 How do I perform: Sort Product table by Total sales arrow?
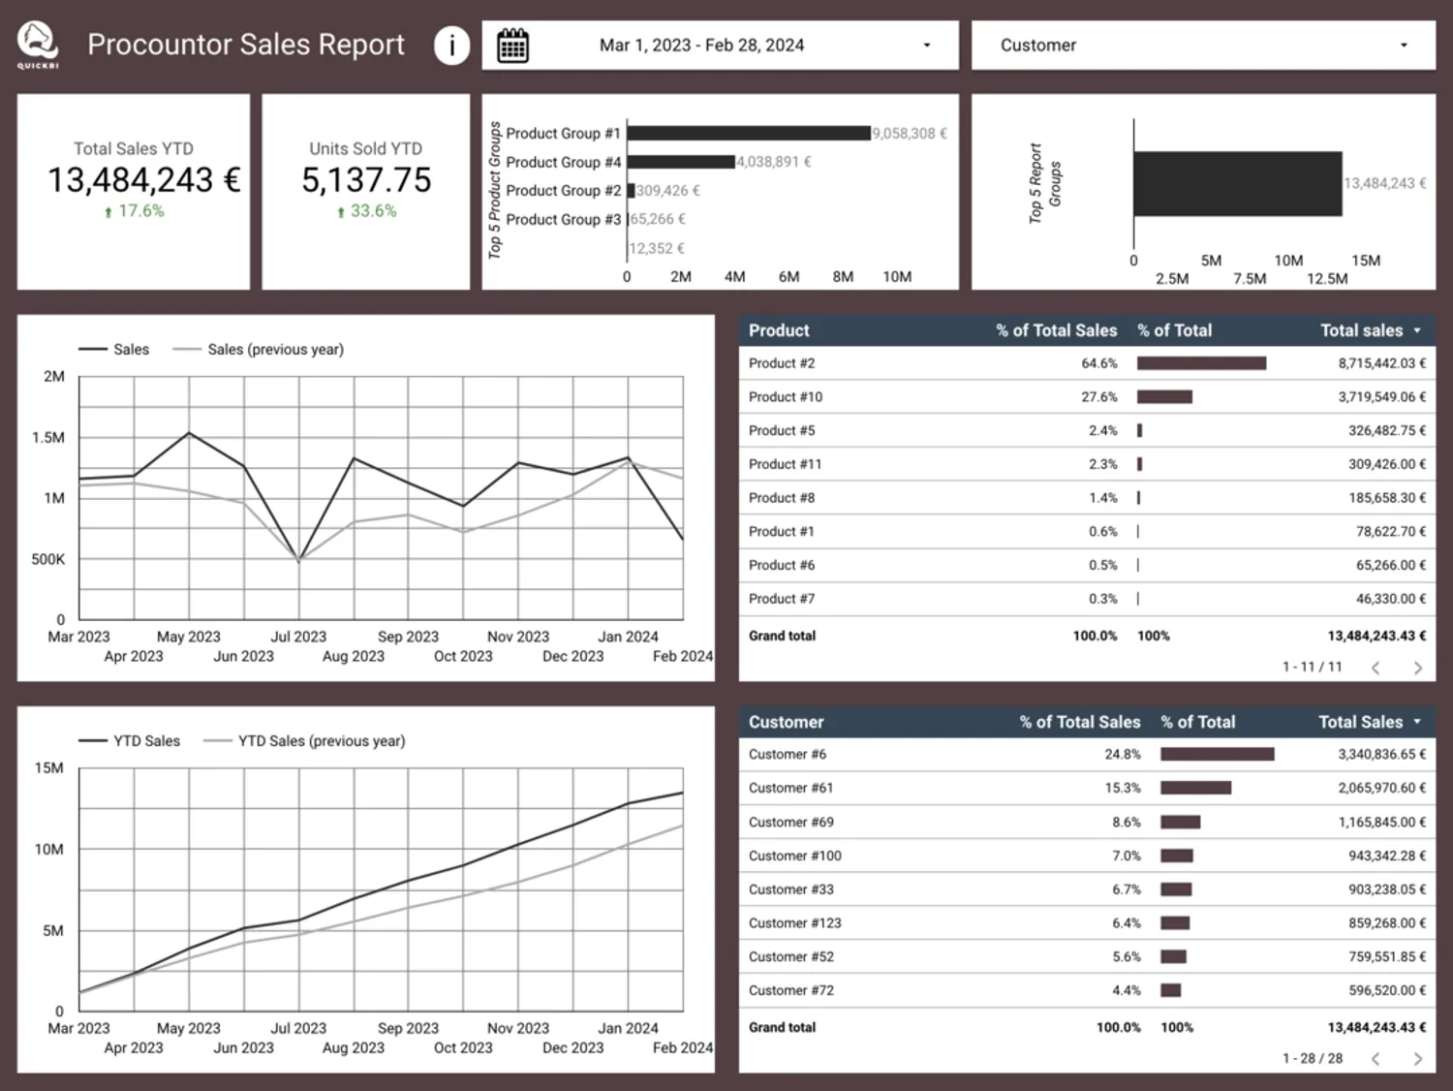pos(1417,330)
